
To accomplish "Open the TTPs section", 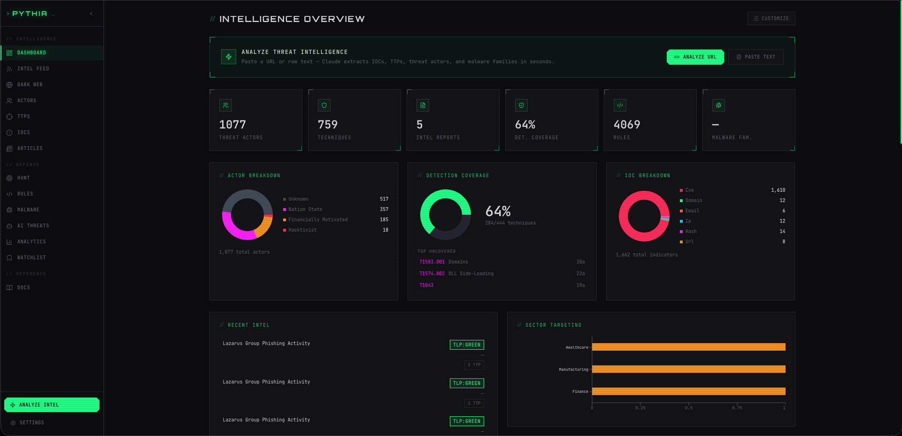I will click(52, 117).
